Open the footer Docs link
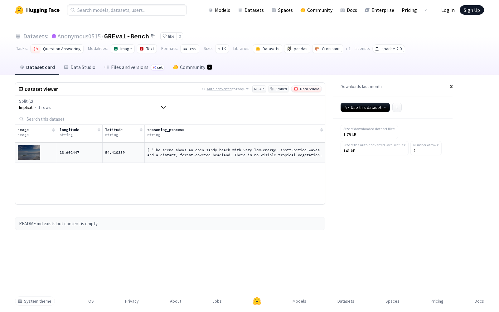This screenshot has height=312, width=499. coord(479,301)
